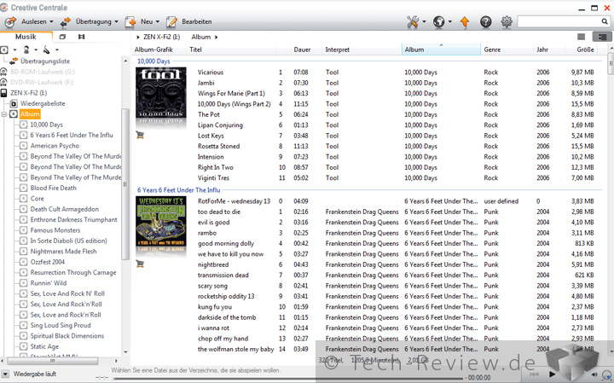Open the Auslesen dropdown
This screenshot has width=614, height=383.
pyautogui.click(x=33, y=21)
